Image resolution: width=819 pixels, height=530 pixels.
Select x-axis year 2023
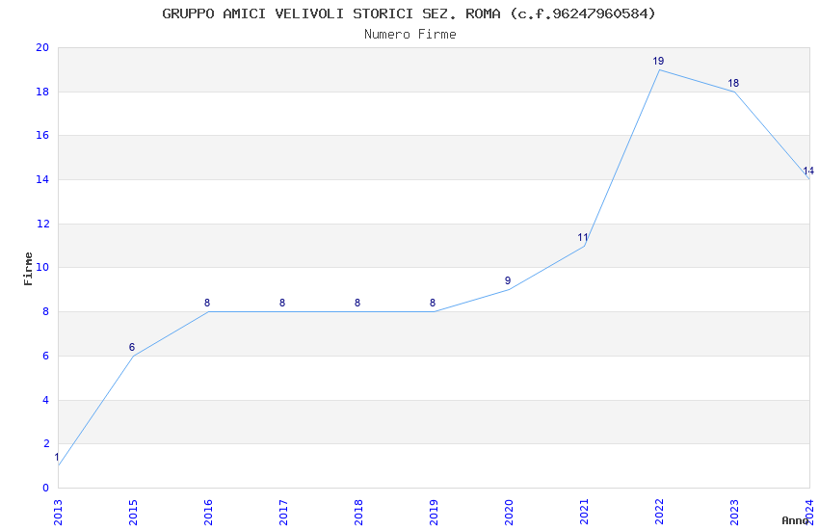tap(735, 512)
